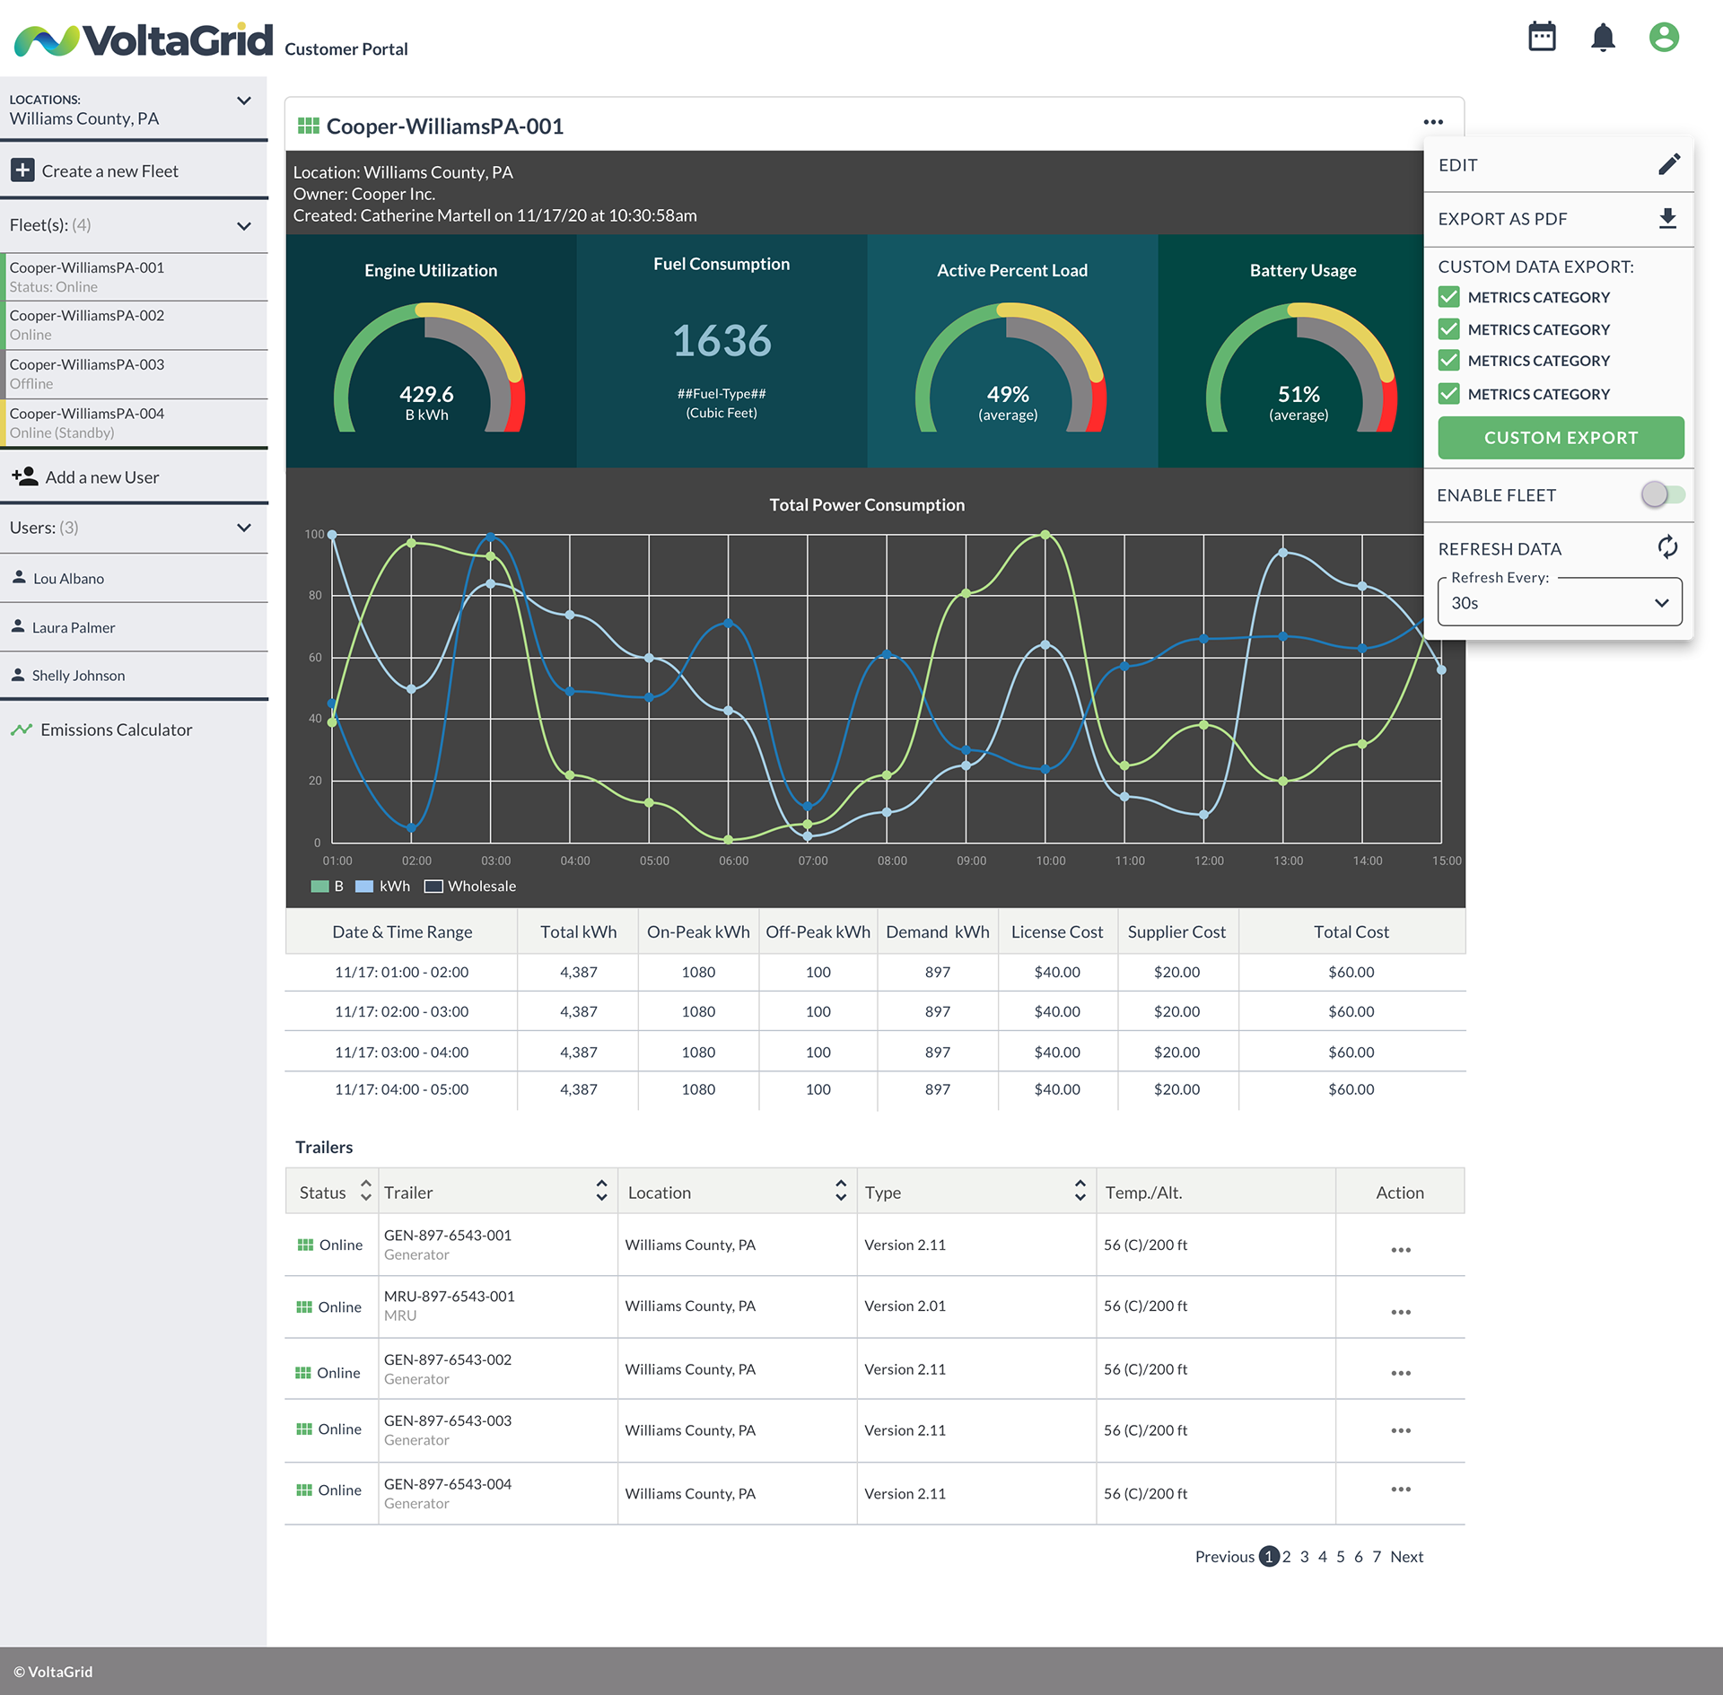Expand the Locations dropdown chevron

(x=244, y=100)
